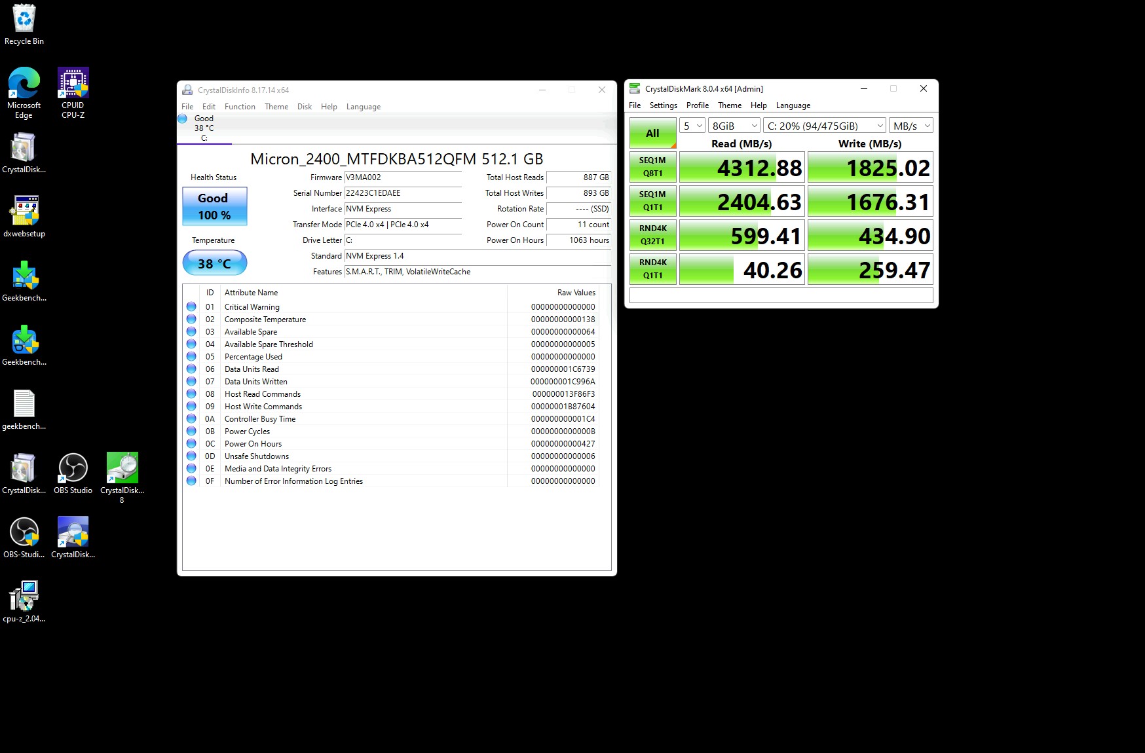The width and height of the screenshot is (1145, 753).
Task: Click the status orb for Available Spare
Action: tap(191, 331)
